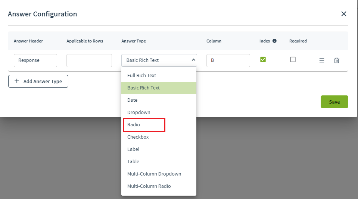Viewport: 358px width, 199px height.
Task: Pick Date from answer types
Action: (x=159, y=100)
